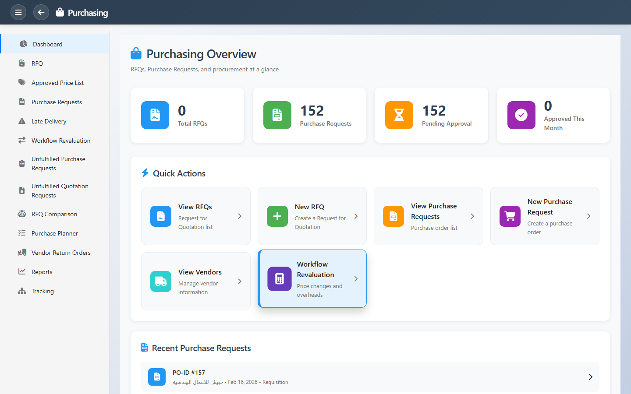Select Purchase Planner from sidebar
The width and height of the screenshot is (631, 394).
click(55, 233)
